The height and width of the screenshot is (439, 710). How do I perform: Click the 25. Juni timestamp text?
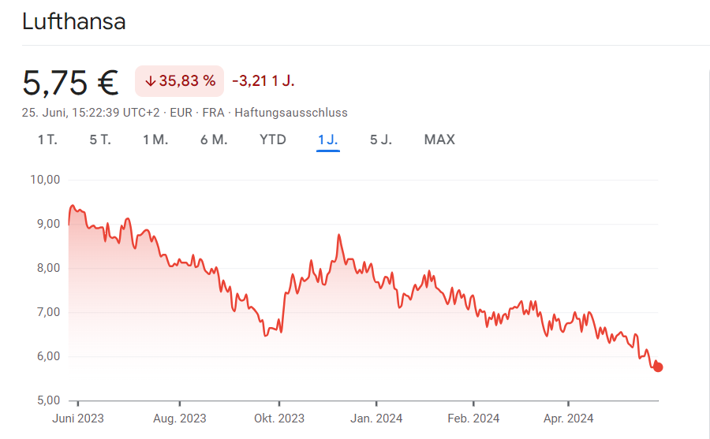pos(91,112)
